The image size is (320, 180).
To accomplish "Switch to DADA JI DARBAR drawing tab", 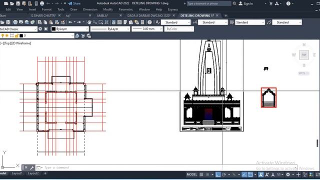I will (149, 15).
